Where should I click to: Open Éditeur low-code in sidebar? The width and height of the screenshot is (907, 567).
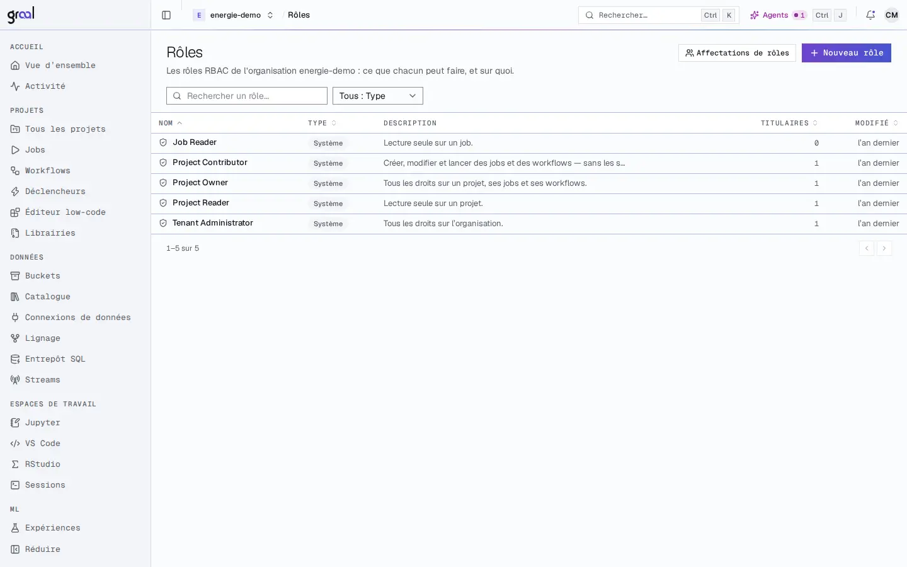point(76,212)
